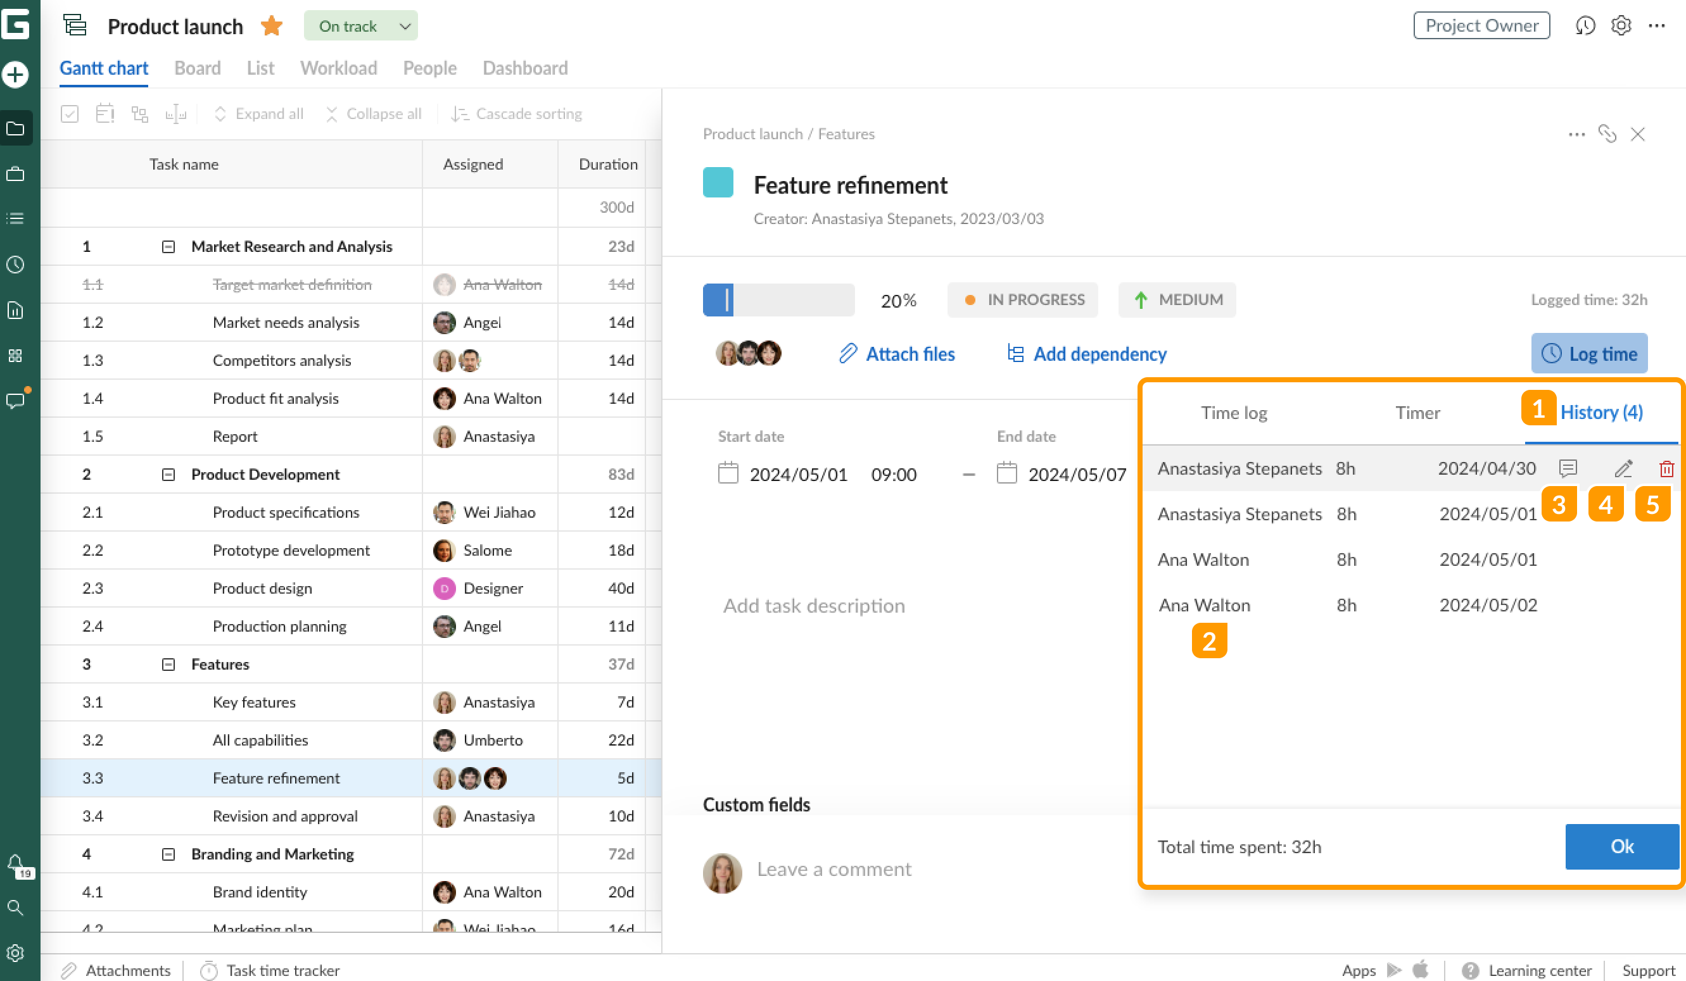1686x981 pixels.
Task: Switch to the Board tab
Action: (x=198, y=68)
